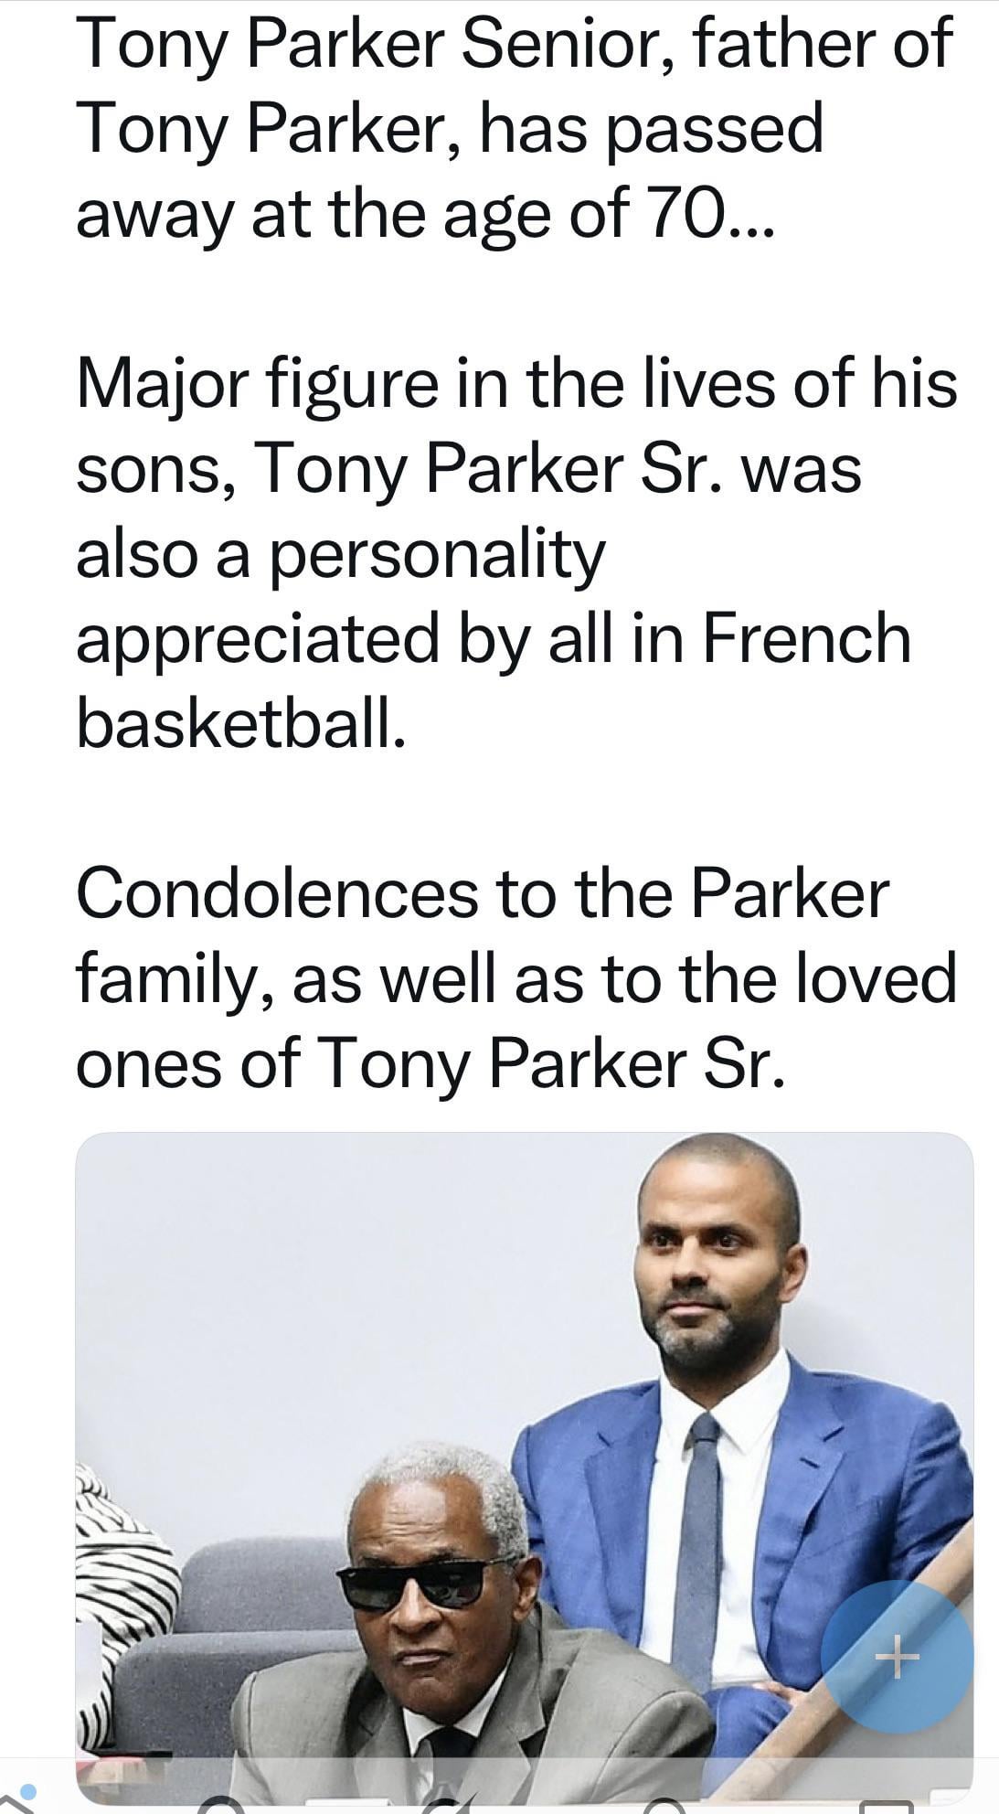The image size is (999, 1814).
Task: Tap the "Condolences to the Parker" line
Action: coord(482,892)
